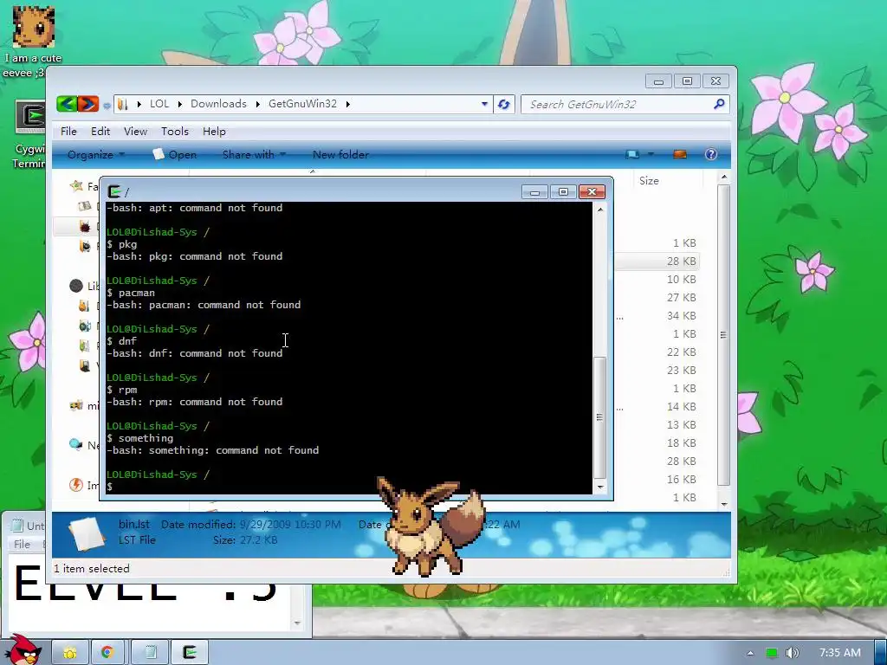This screenshot has height=665, width=887.
Task: Show hidden tray icons arrow
Action: click(751, 653)
